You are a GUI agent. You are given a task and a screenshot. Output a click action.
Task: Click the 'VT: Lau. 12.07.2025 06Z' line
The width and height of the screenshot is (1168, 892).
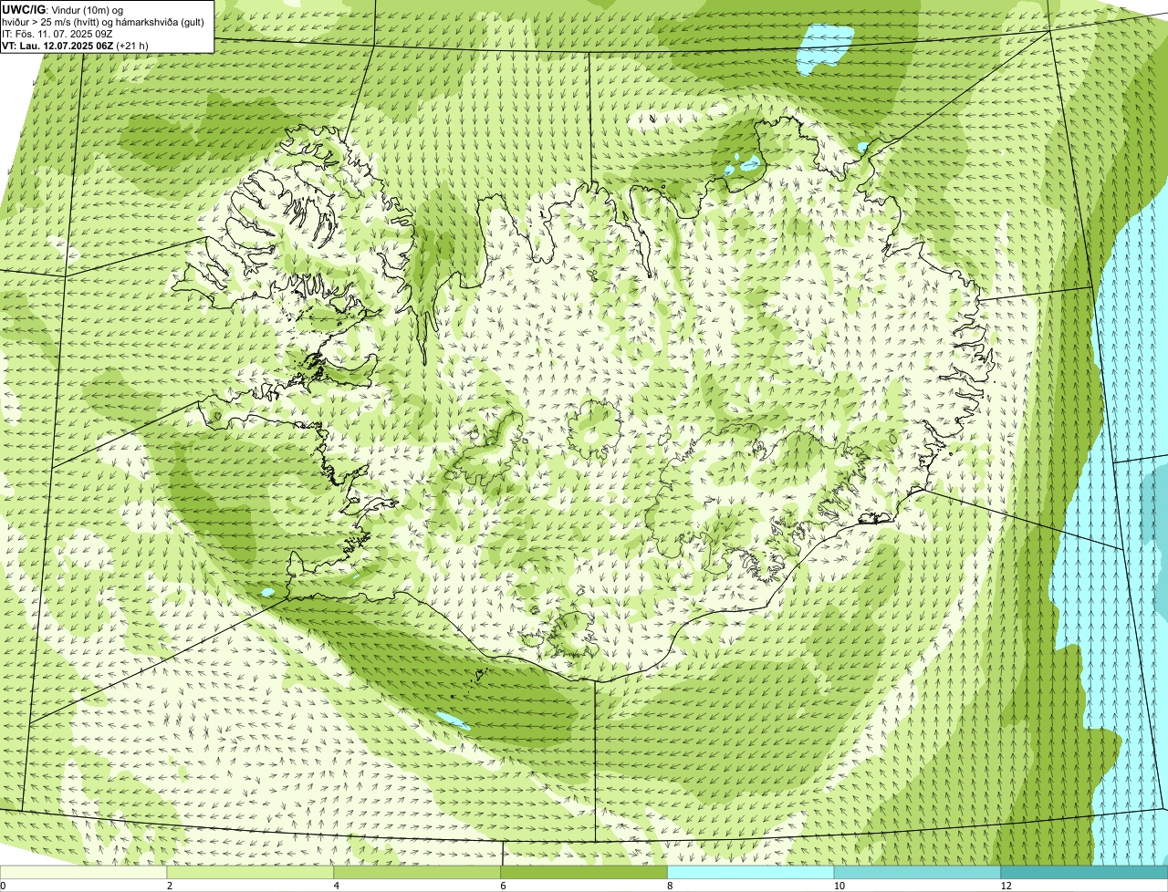click(x=76, y=46)
